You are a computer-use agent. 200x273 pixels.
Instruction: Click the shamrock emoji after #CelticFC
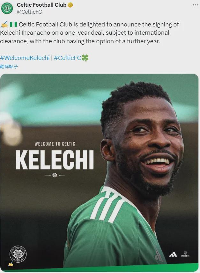(85, 58)
